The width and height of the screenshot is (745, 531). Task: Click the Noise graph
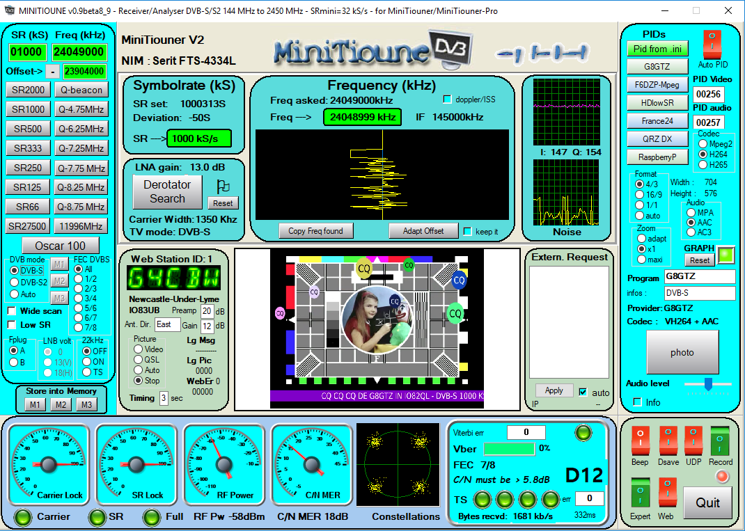click(x=566, y=192)
